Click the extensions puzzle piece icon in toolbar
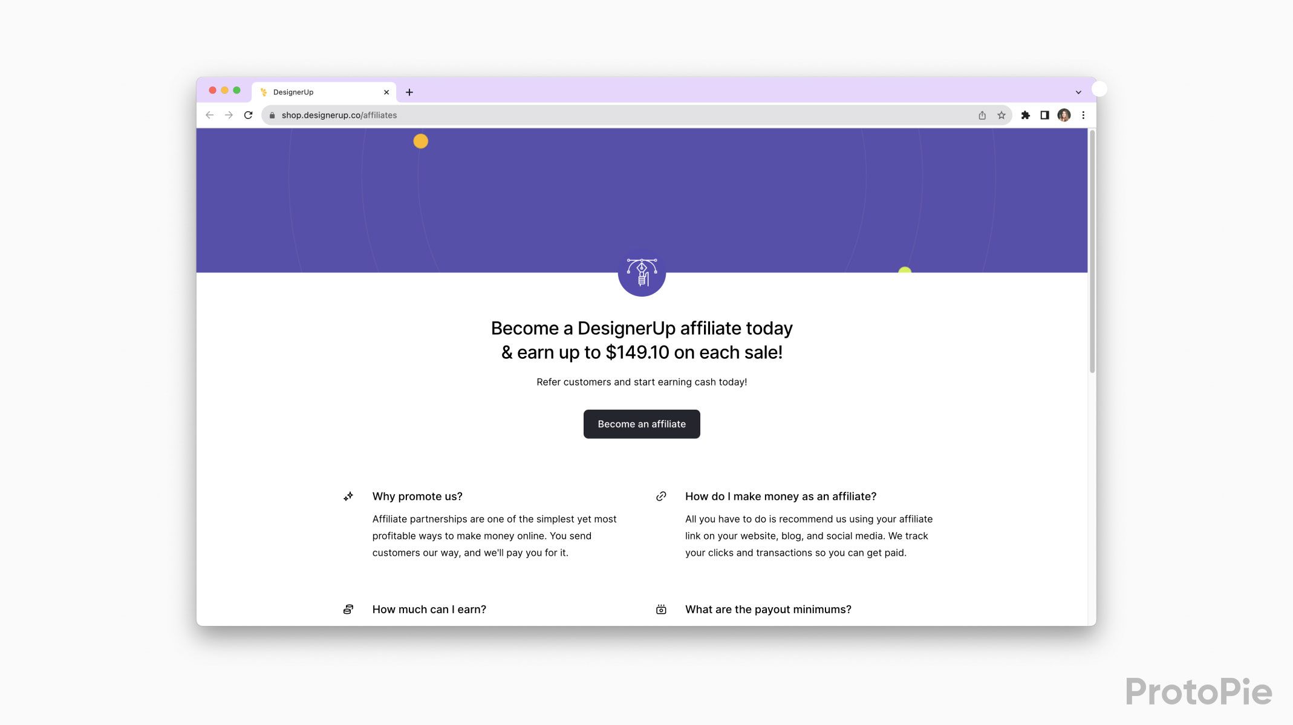Screen dimensions: 1293x725 coord(1026,115)
